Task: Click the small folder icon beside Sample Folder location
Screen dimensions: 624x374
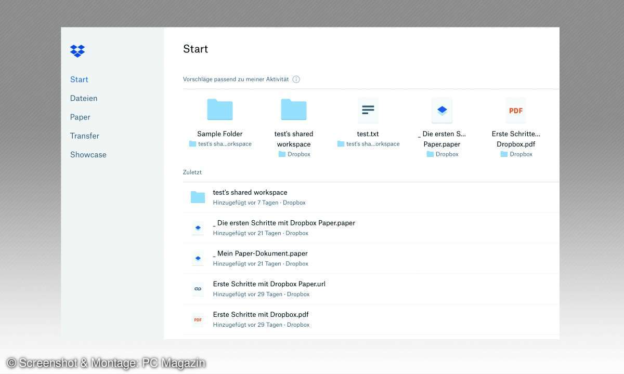Action: (x=192, y=144)
